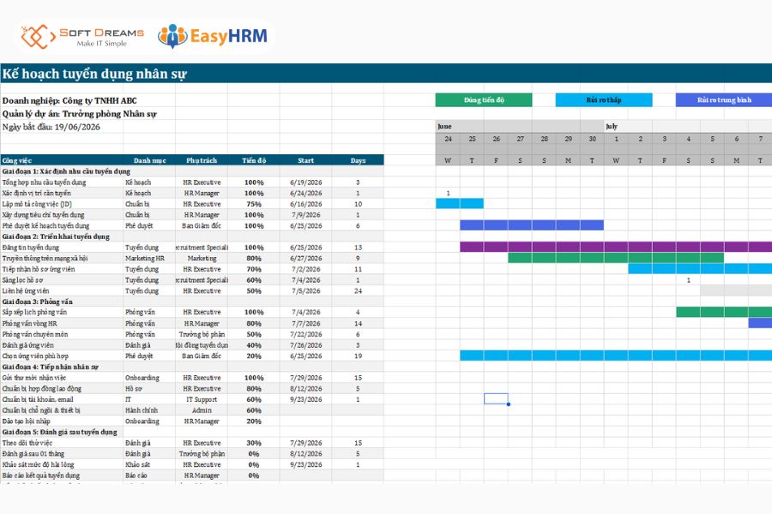The height and width of the screenshot is (514, 772).
Task: Select the 'Giai đoạn 2: Triển khai tuyển dụng' row
Action: 192,236
